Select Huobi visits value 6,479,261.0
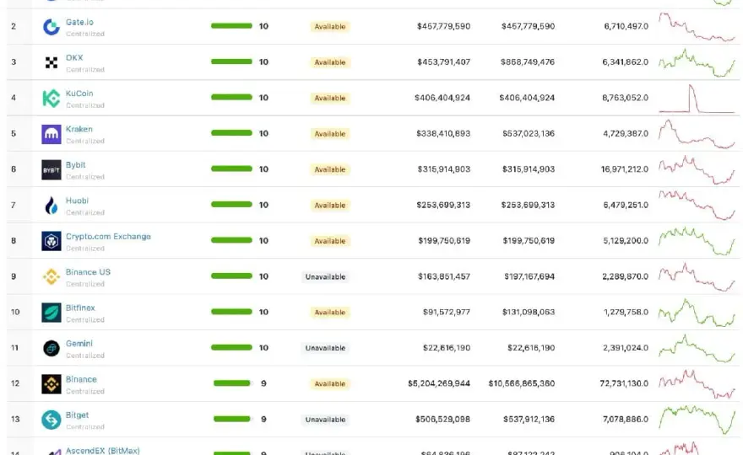Screen dimensions: 743x455 click(x=626, y=205)
